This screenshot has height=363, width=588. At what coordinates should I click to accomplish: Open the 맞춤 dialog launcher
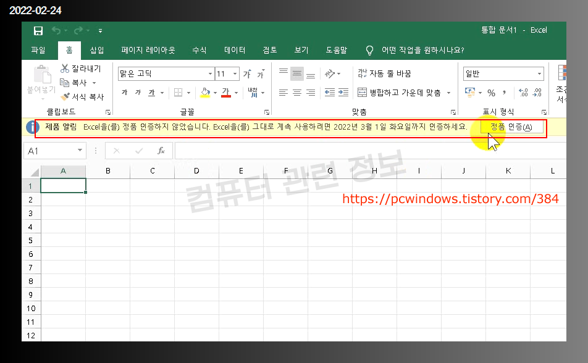coord(453,112)
